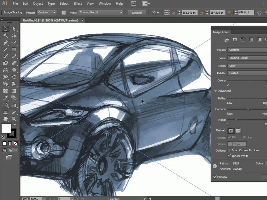Switch to Draw Normal mode

pos(4,150)
